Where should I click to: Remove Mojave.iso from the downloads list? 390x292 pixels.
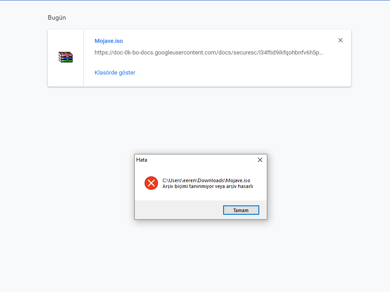tap(340, 40)
